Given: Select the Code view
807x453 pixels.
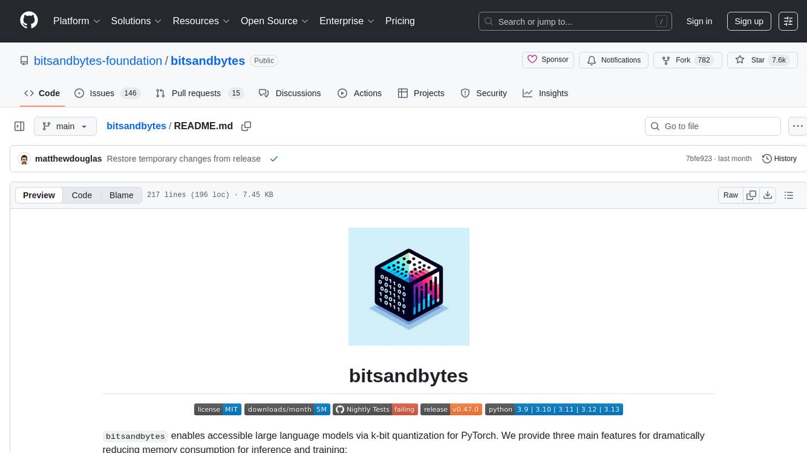Looking at the screenshot, I should tap(82, 195).
